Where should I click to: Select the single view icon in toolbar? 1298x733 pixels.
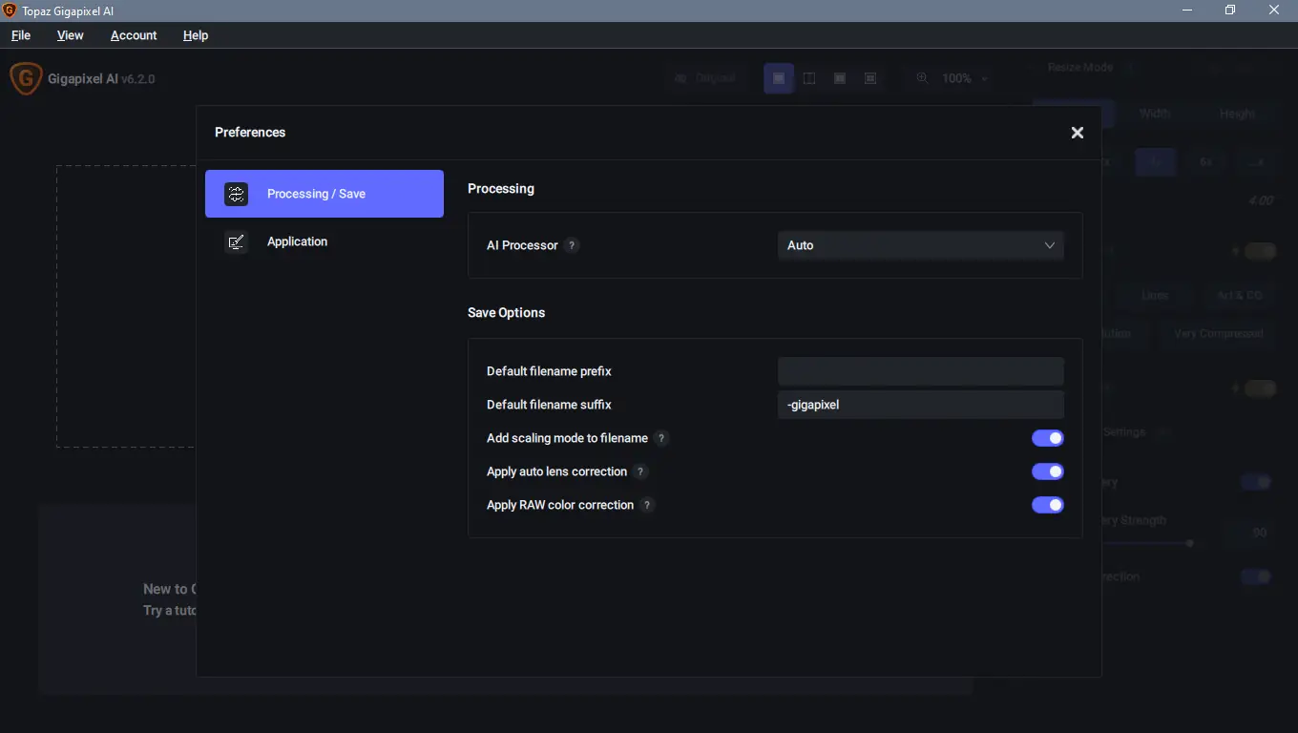(x=779, y=78)
